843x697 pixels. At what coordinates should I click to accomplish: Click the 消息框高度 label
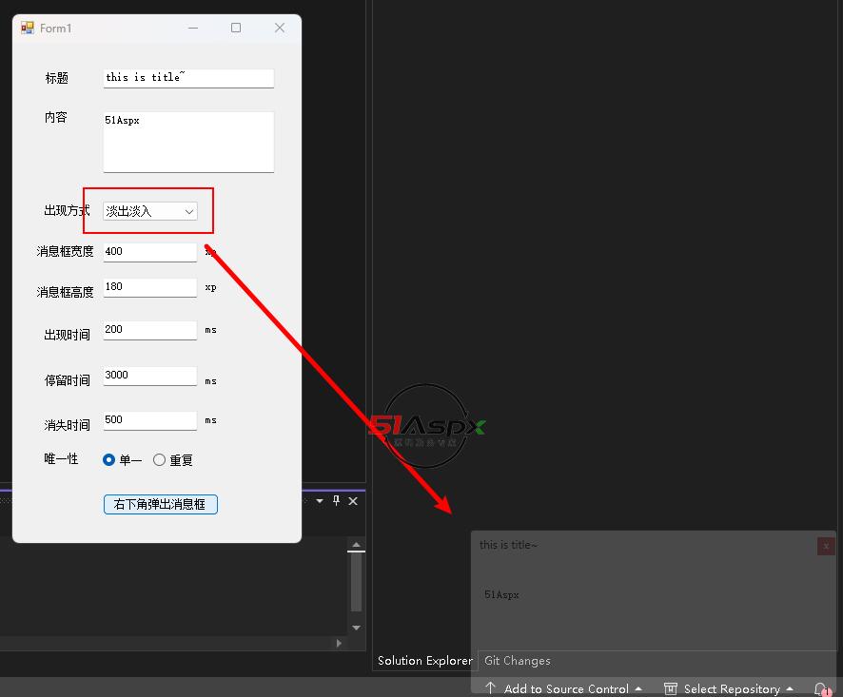tap(65, 292)
